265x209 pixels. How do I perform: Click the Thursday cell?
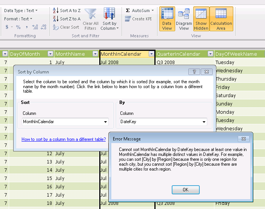(x=240, y=79)
